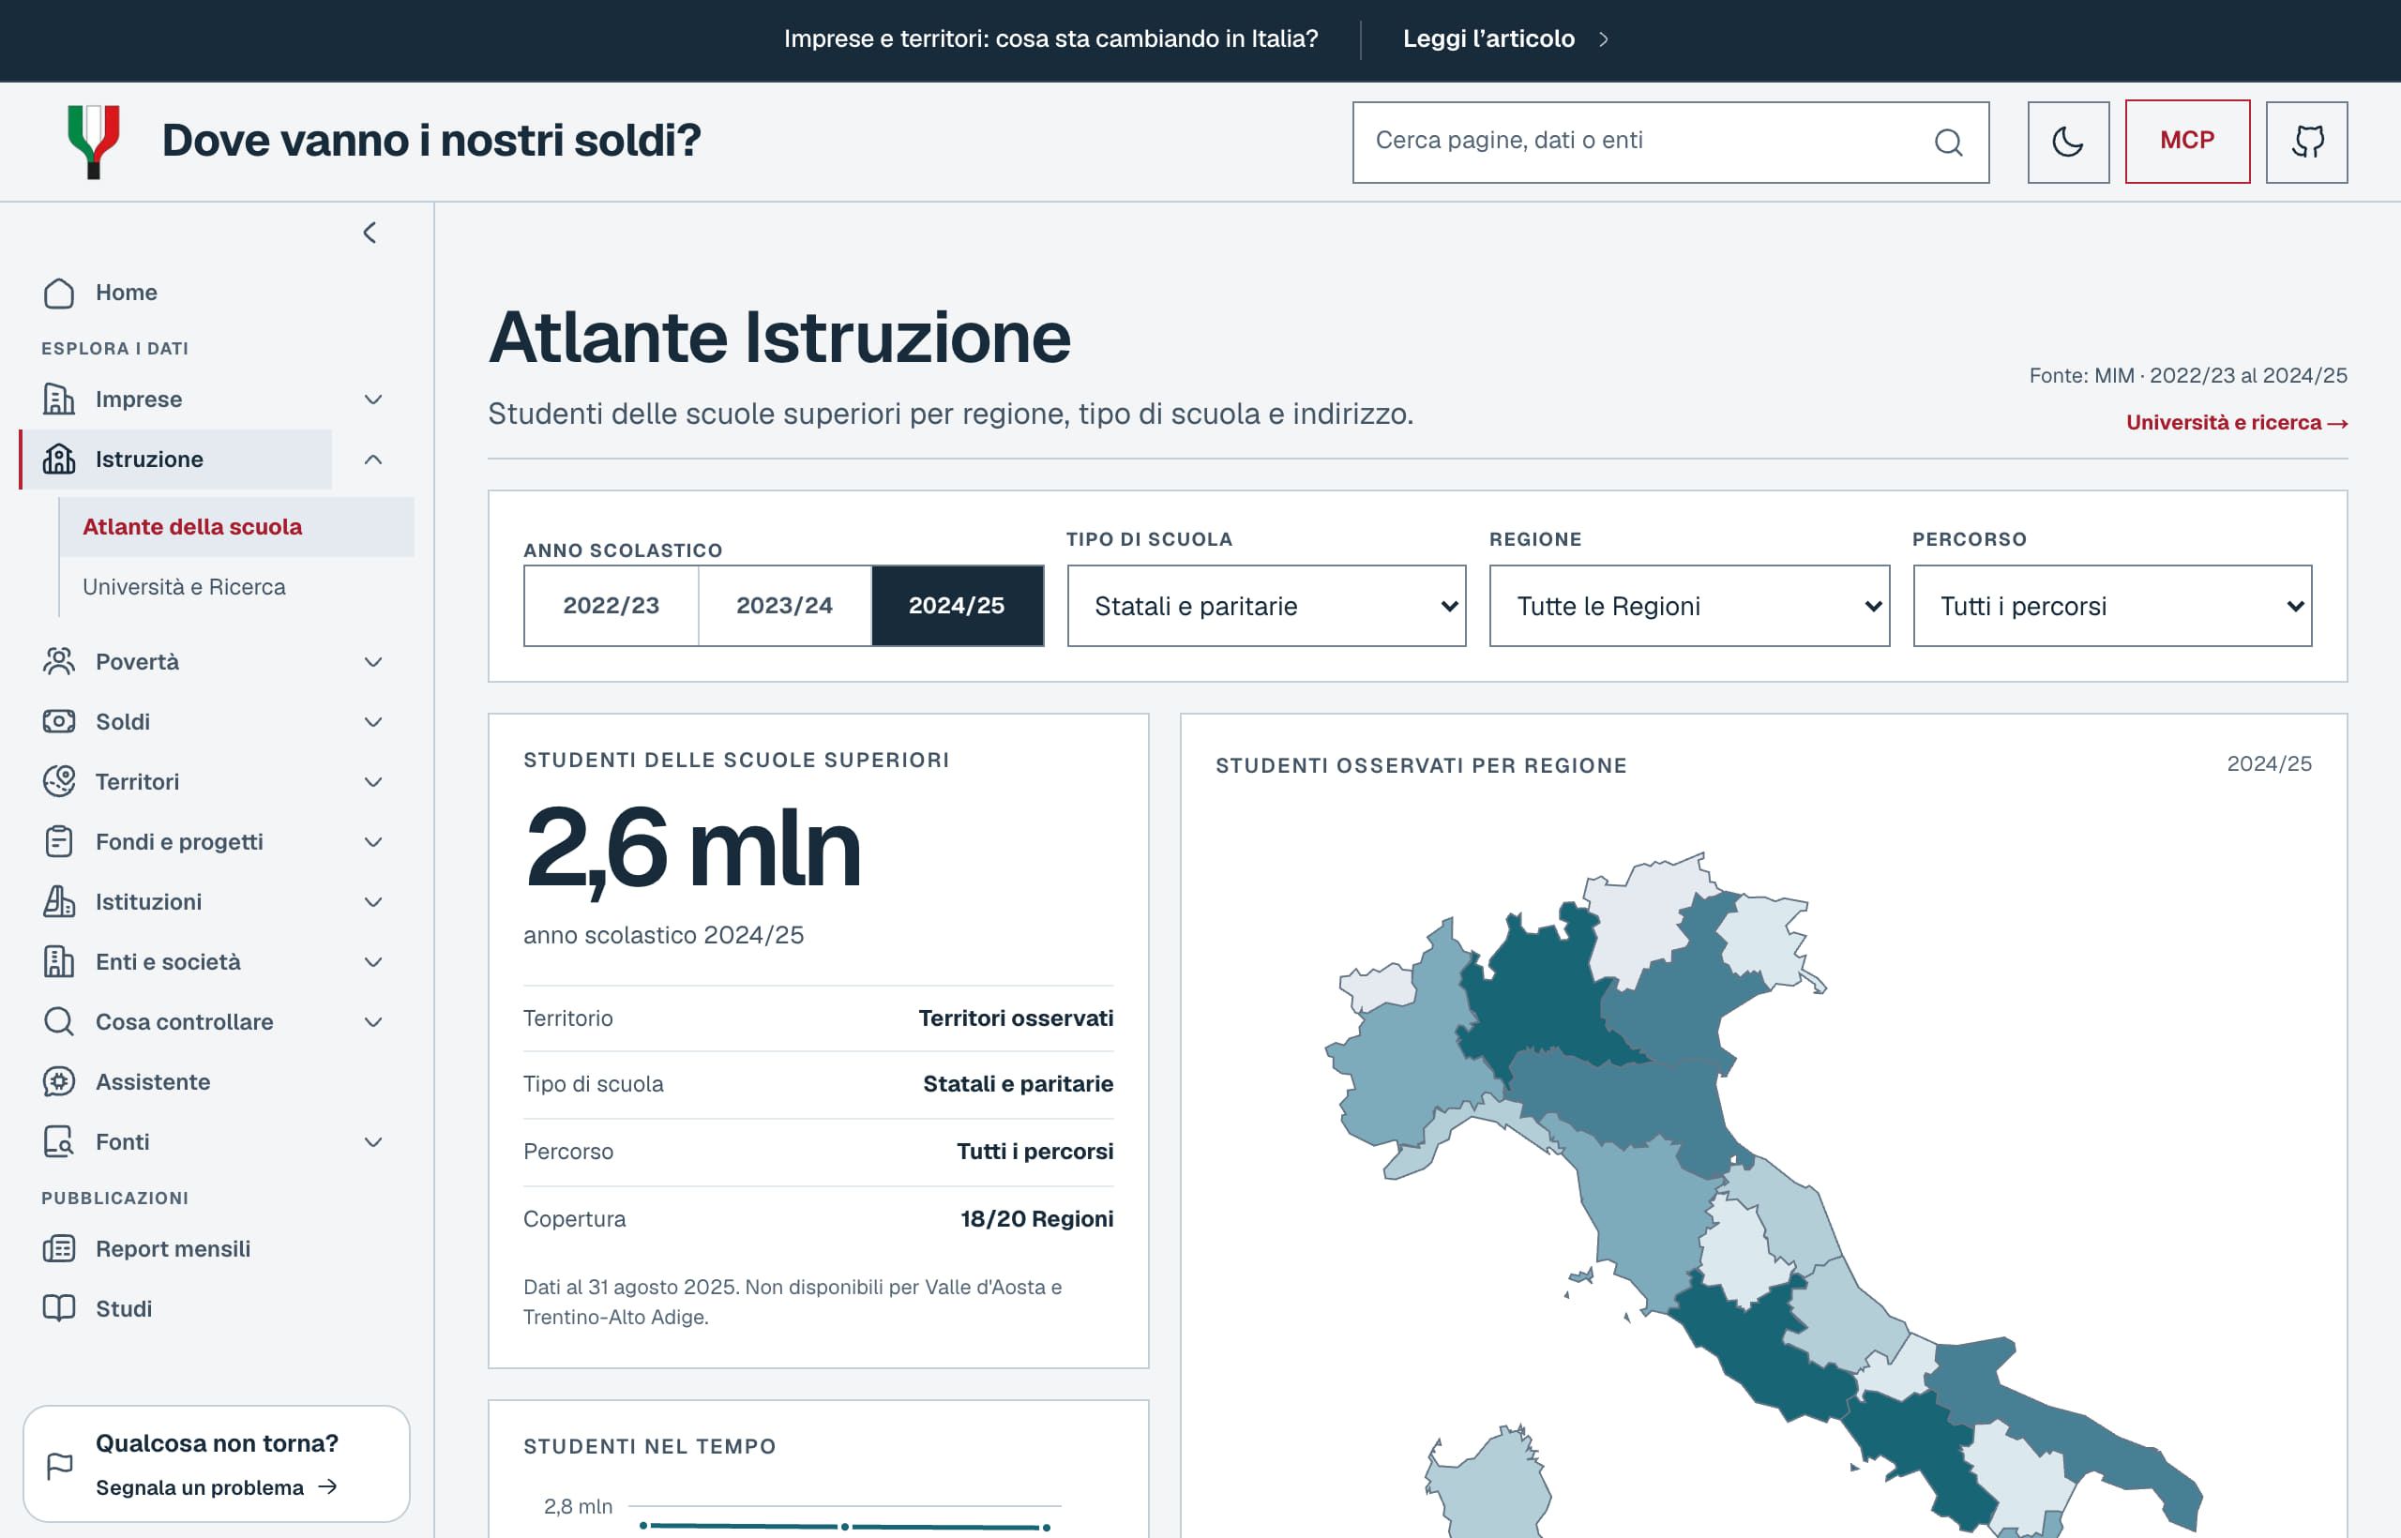The image size is (2401, 1538).
Task: Click Segnala un problema link
Action: (x=217, y=1488)
